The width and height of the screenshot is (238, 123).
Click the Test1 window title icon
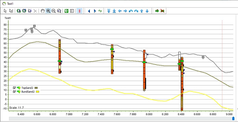click(4, 4)
